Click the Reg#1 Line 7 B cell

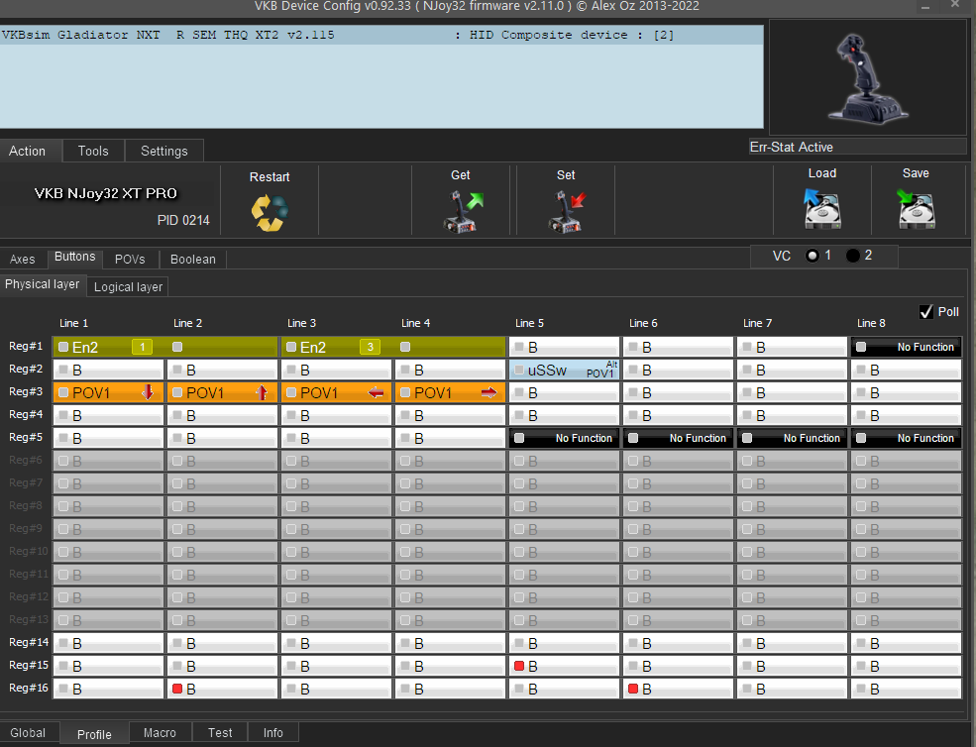coord(792,347)
